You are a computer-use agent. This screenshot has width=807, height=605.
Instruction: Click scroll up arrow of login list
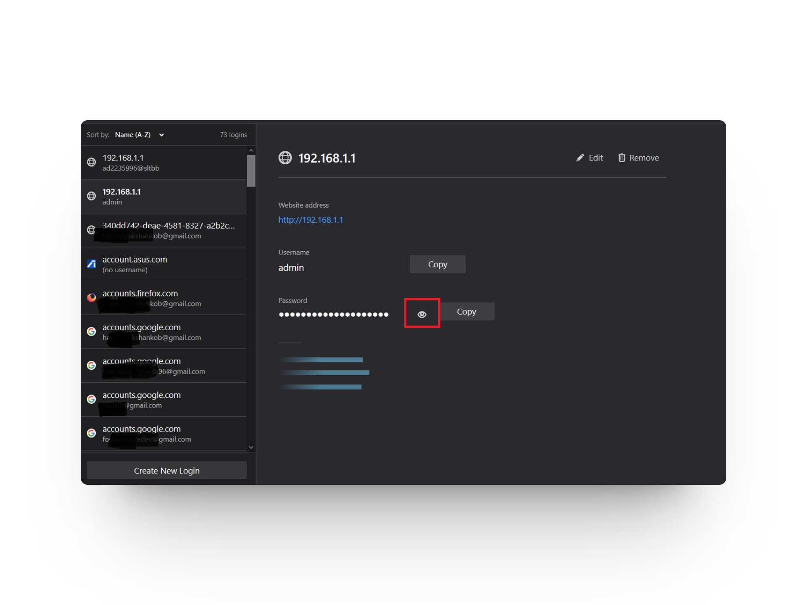coord(251,150)
